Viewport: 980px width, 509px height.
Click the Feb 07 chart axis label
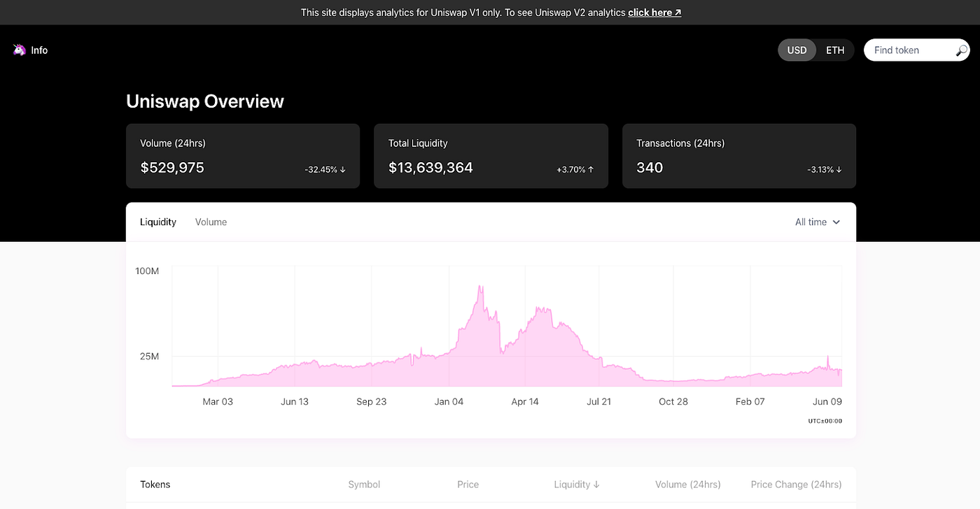pos(750,402)
